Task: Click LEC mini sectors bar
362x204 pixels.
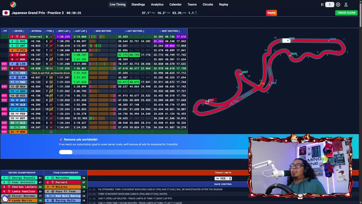Action: (x=102, y=37)
